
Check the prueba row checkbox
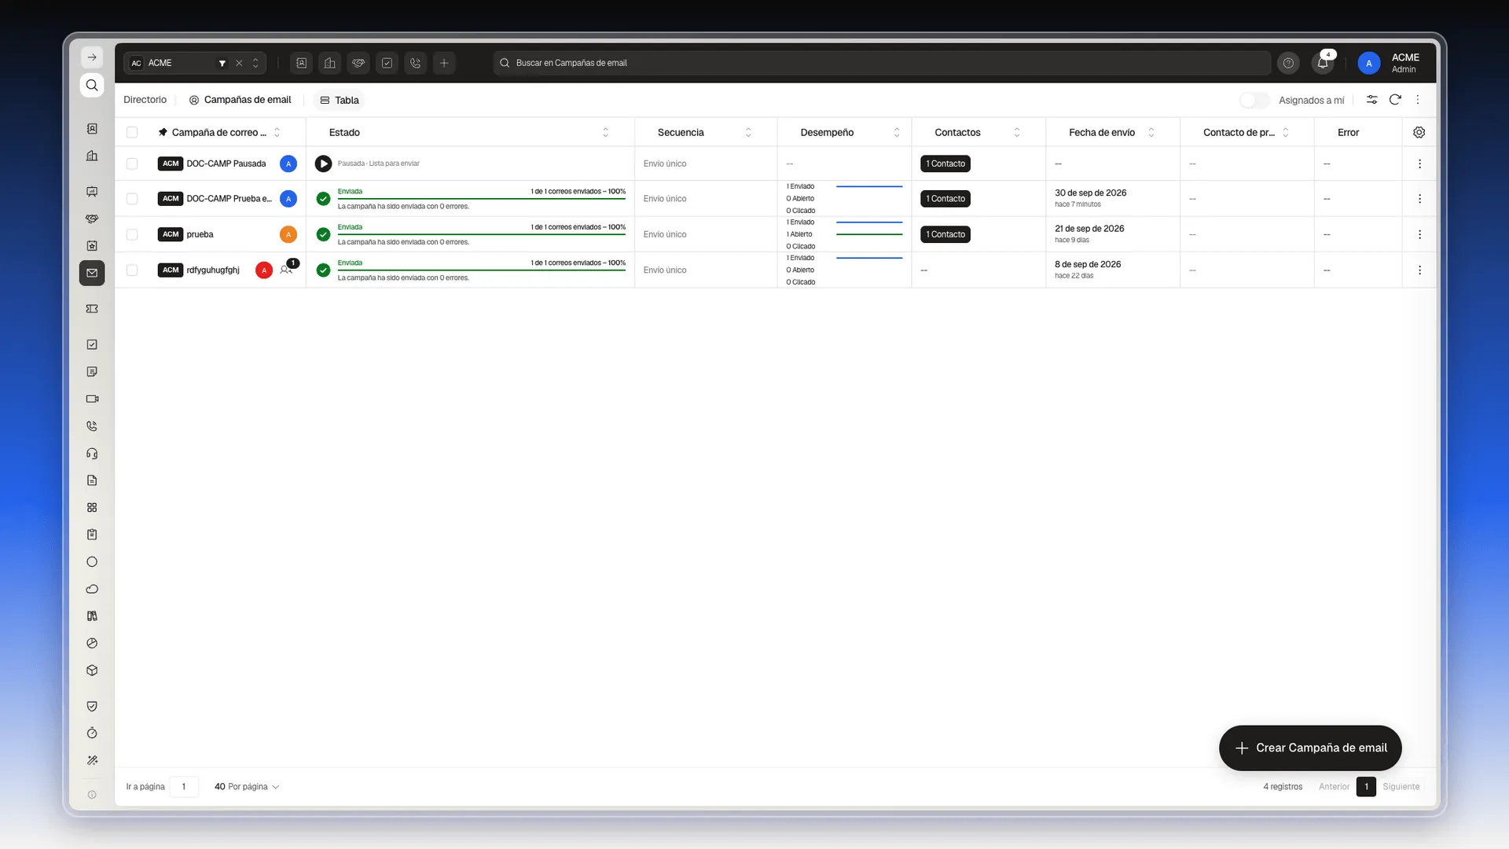click(x=132, y=234)
